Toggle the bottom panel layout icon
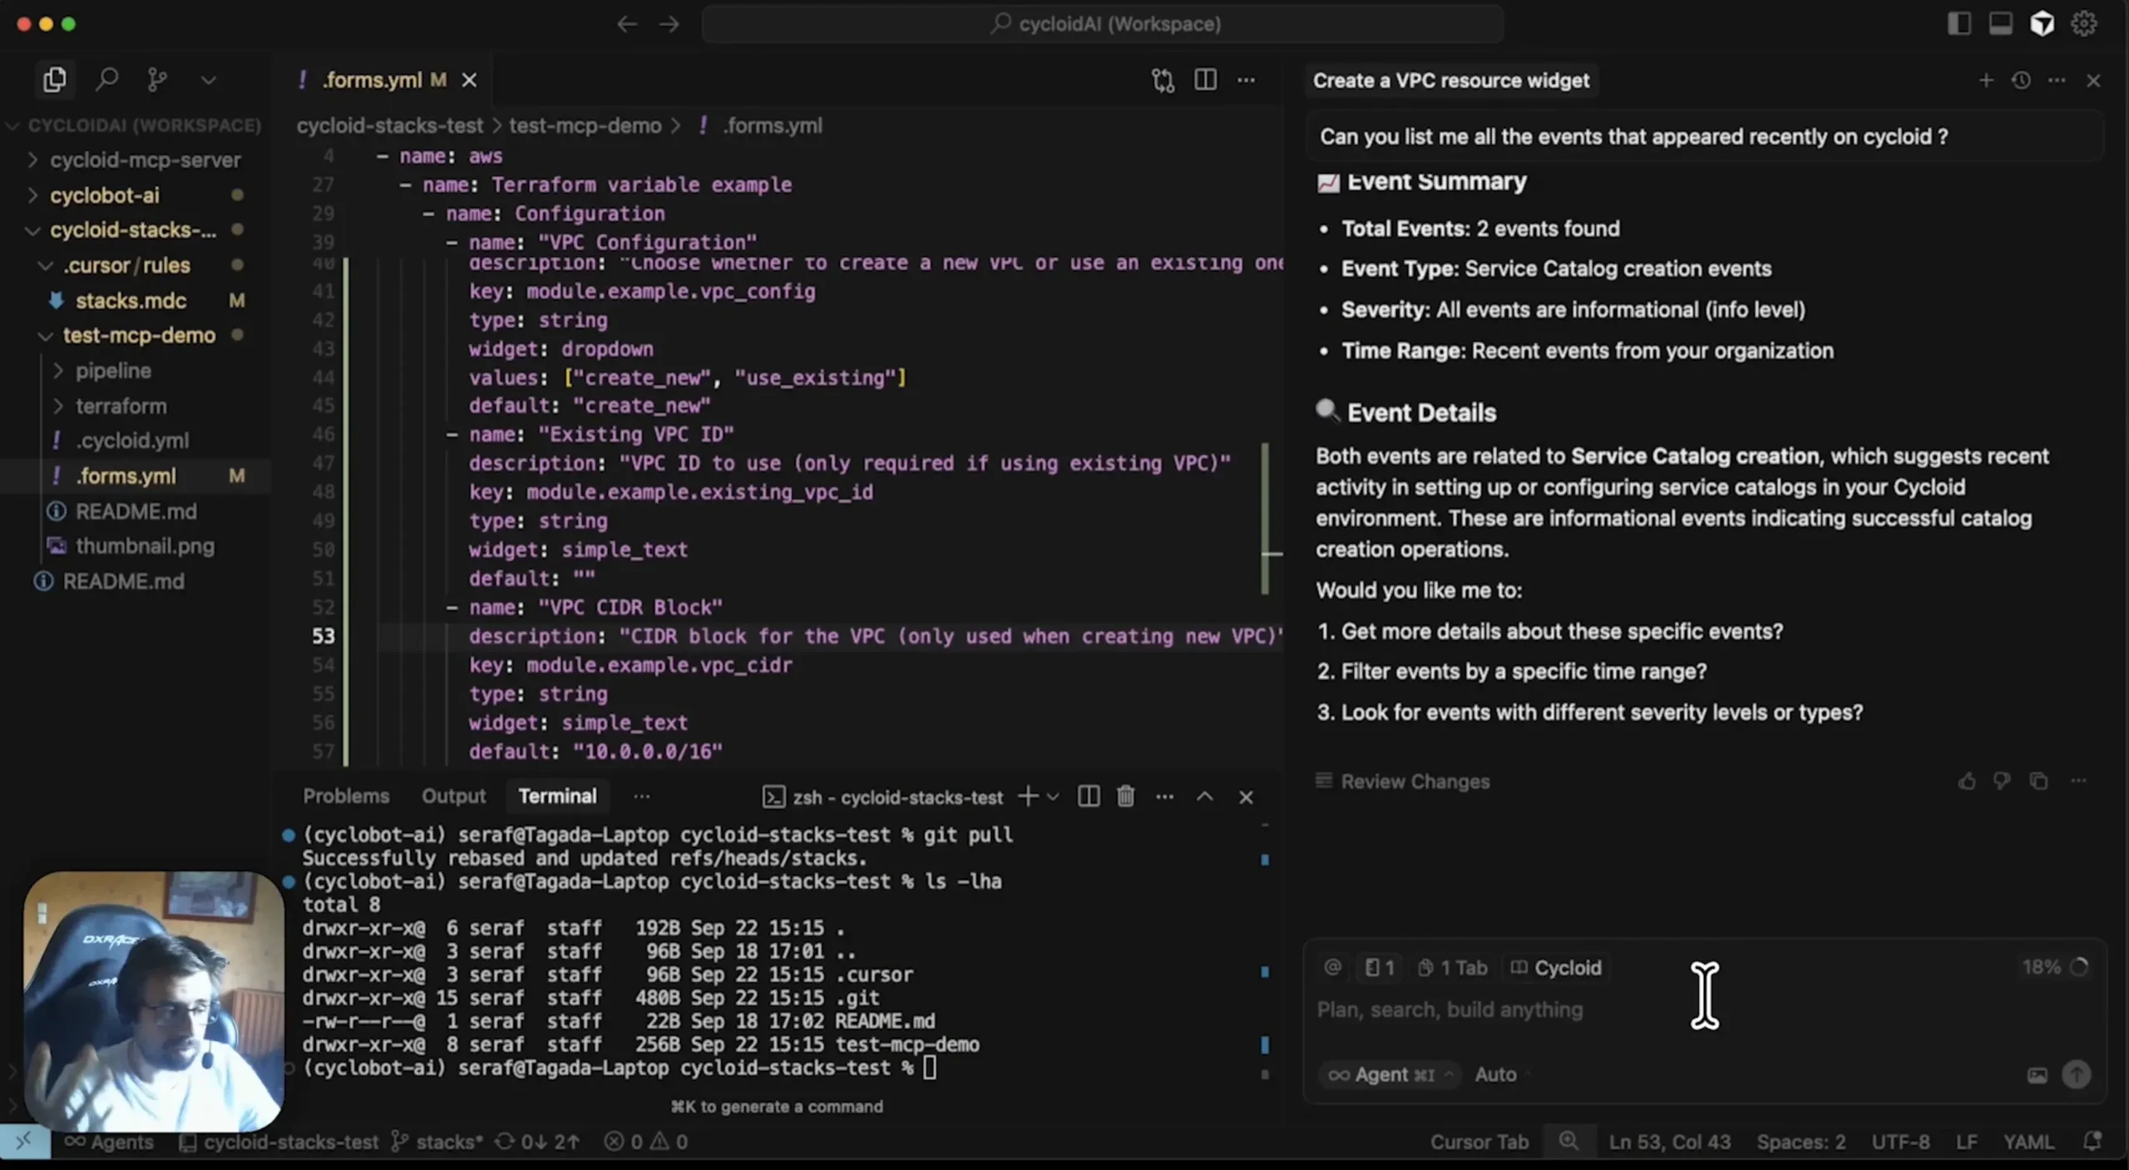The height and width of the screenshot is (1170, 2129). click(2000, 24)
